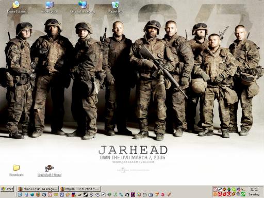Click the red Avira umbrella tray icon
Viewport: 264px width, 198px height.
click(220, 194)
